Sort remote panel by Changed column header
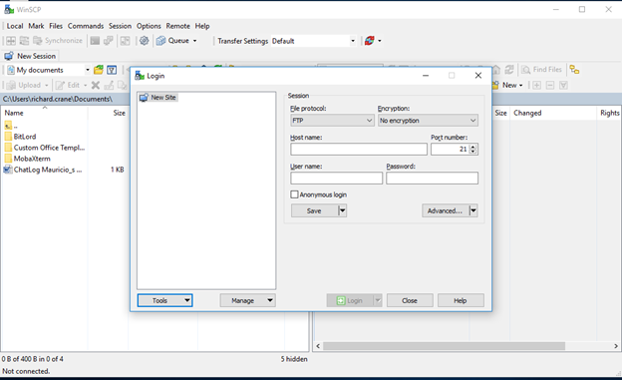The height and width of the screenshot is (380, 622). (x=553, y=113)
